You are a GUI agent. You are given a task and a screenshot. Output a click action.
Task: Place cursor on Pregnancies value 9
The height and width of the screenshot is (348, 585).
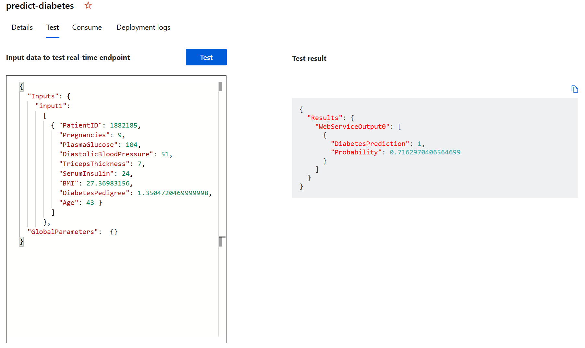[120, 135]
